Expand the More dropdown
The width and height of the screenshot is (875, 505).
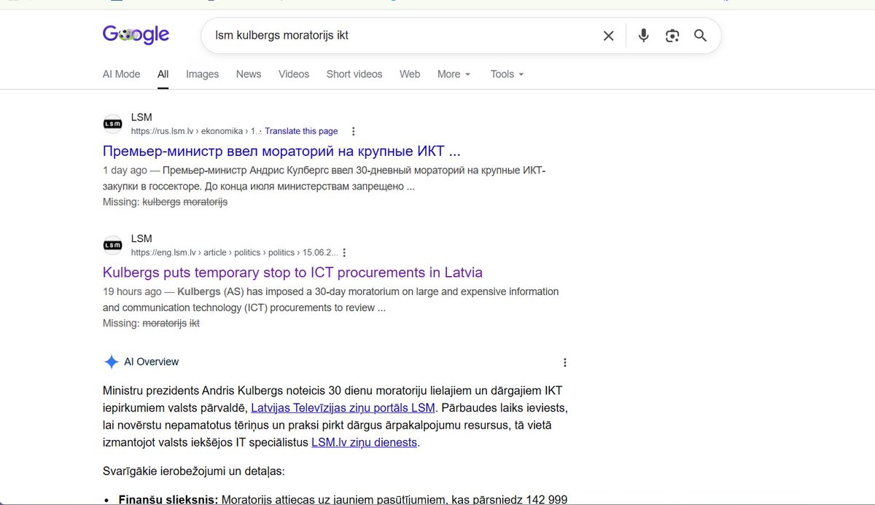coord(454,74)
